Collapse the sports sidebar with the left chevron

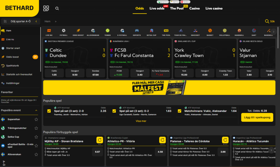[x=36, y=21]
